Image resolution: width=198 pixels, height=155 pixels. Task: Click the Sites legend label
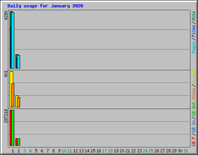click(194, 94)
